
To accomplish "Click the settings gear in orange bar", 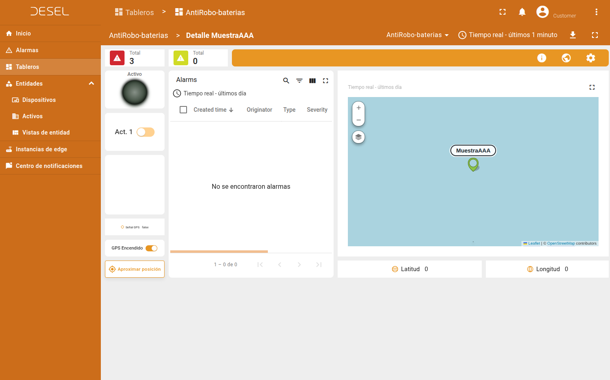I will tap(590, 58).
